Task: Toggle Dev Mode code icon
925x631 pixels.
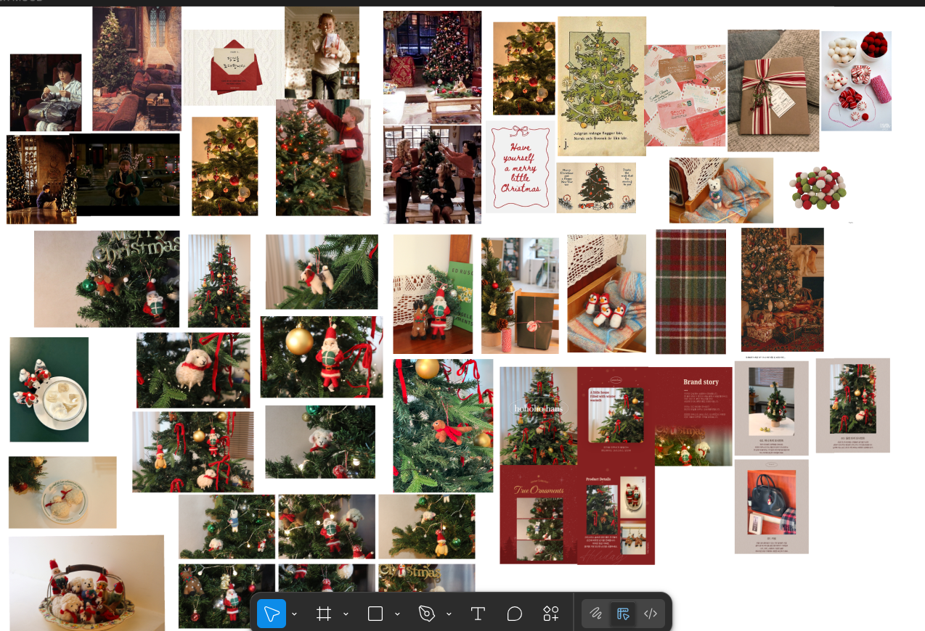Action: point(651,614)
